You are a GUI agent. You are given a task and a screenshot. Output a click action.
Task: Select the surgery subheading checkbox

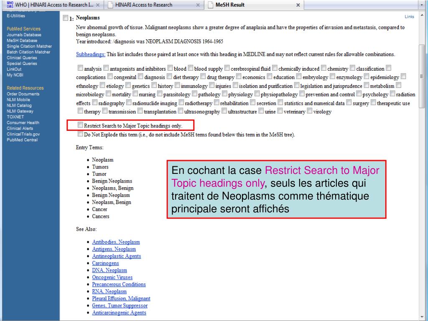pos(349,102)
